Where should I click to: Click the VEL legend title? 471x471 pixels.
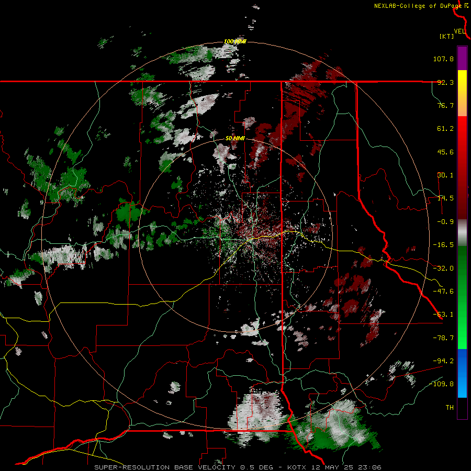[459, 31]
